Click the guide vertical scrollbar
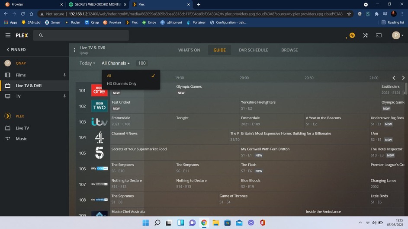 (406, 89)
